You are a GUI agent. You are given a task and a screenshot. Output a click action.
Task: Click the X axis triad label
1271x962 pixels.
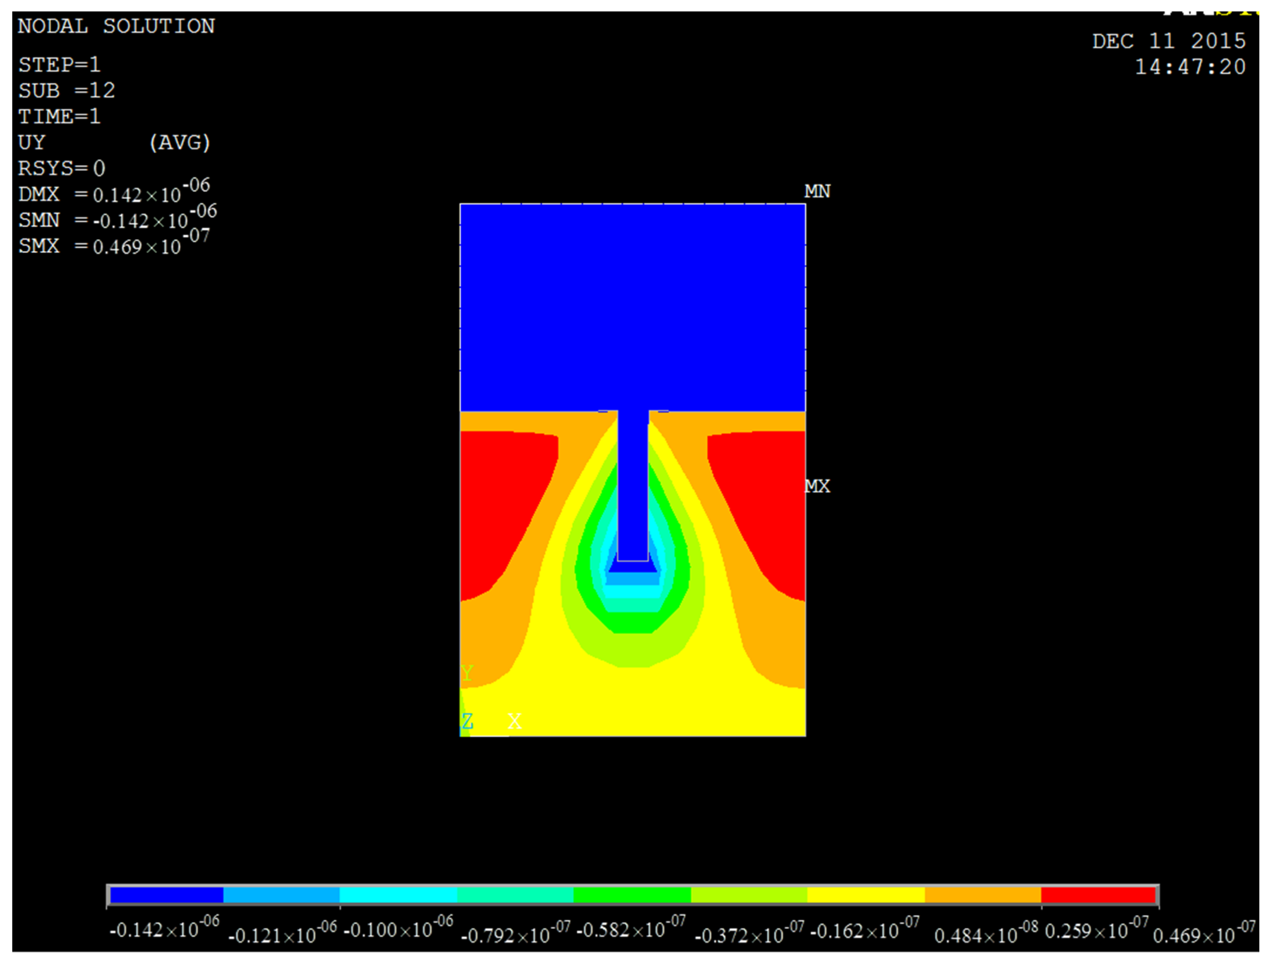pos(514,721)
